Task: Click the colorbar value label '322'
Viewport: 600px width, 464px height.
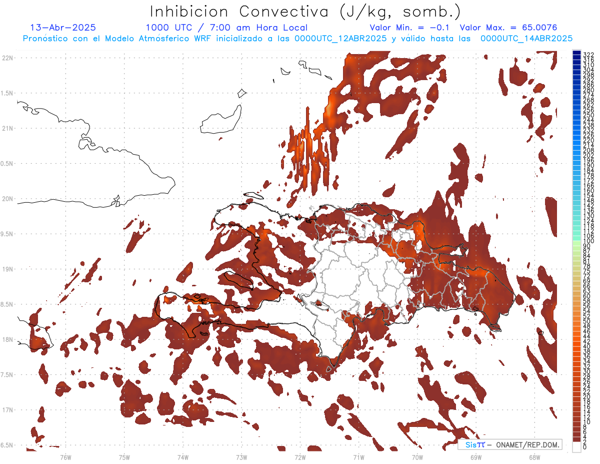Action: [588, 55]
